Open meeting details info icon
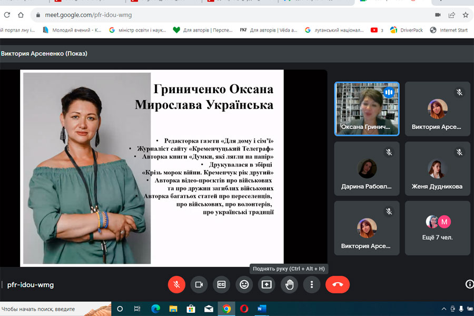The image size is (474, 316). (469, 284)
